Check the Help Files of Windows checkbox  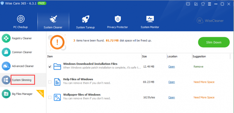tap(50, 82)
